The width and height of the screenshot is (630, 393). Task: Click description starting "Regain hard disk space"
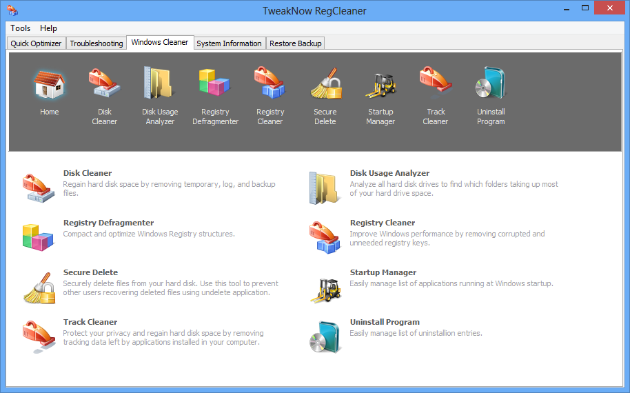pos(169,188)
